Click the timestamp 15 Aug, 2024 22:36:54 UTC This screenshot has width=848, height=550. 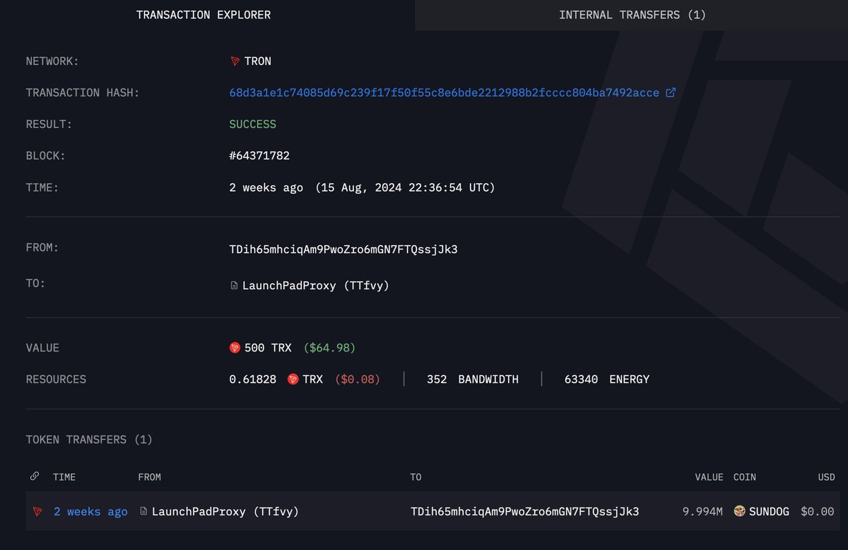(x=406, y=187)
